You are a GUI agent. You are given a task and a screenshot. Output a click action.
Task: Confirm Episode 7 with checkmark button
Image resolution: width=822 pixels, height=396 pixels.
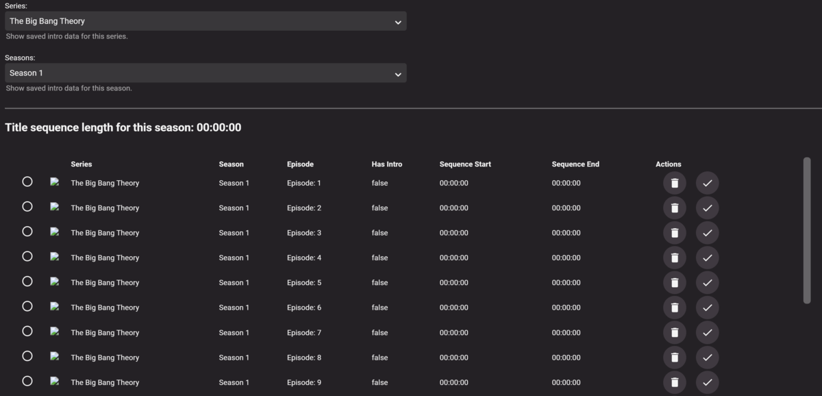[x=708, y=332]
